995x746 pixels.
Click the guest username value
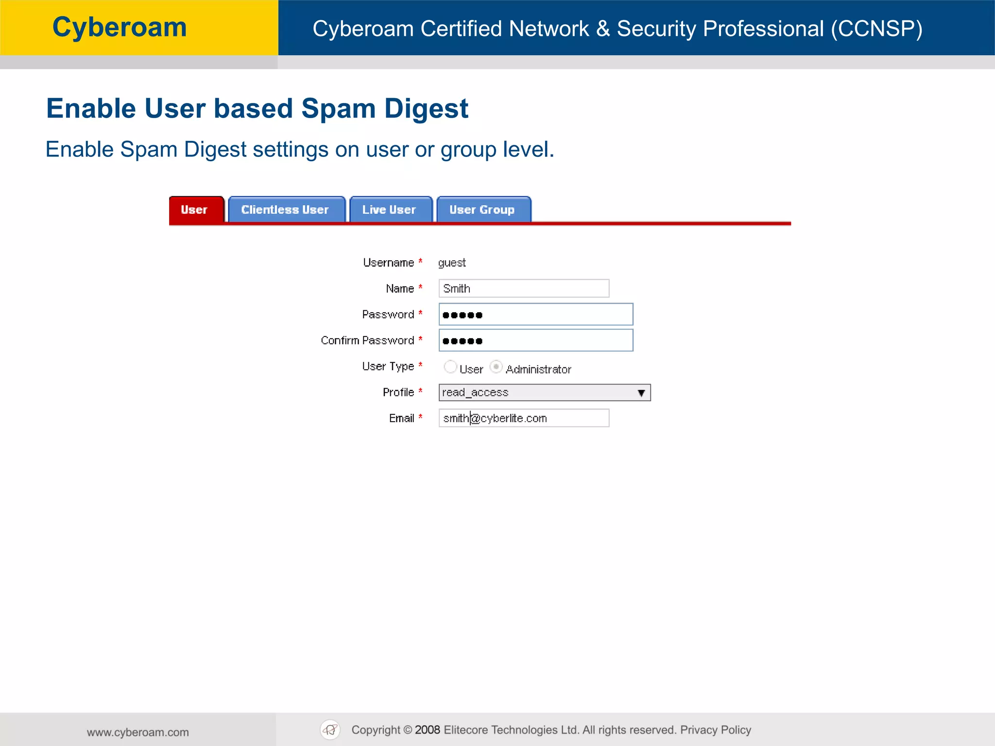[452, 263]
